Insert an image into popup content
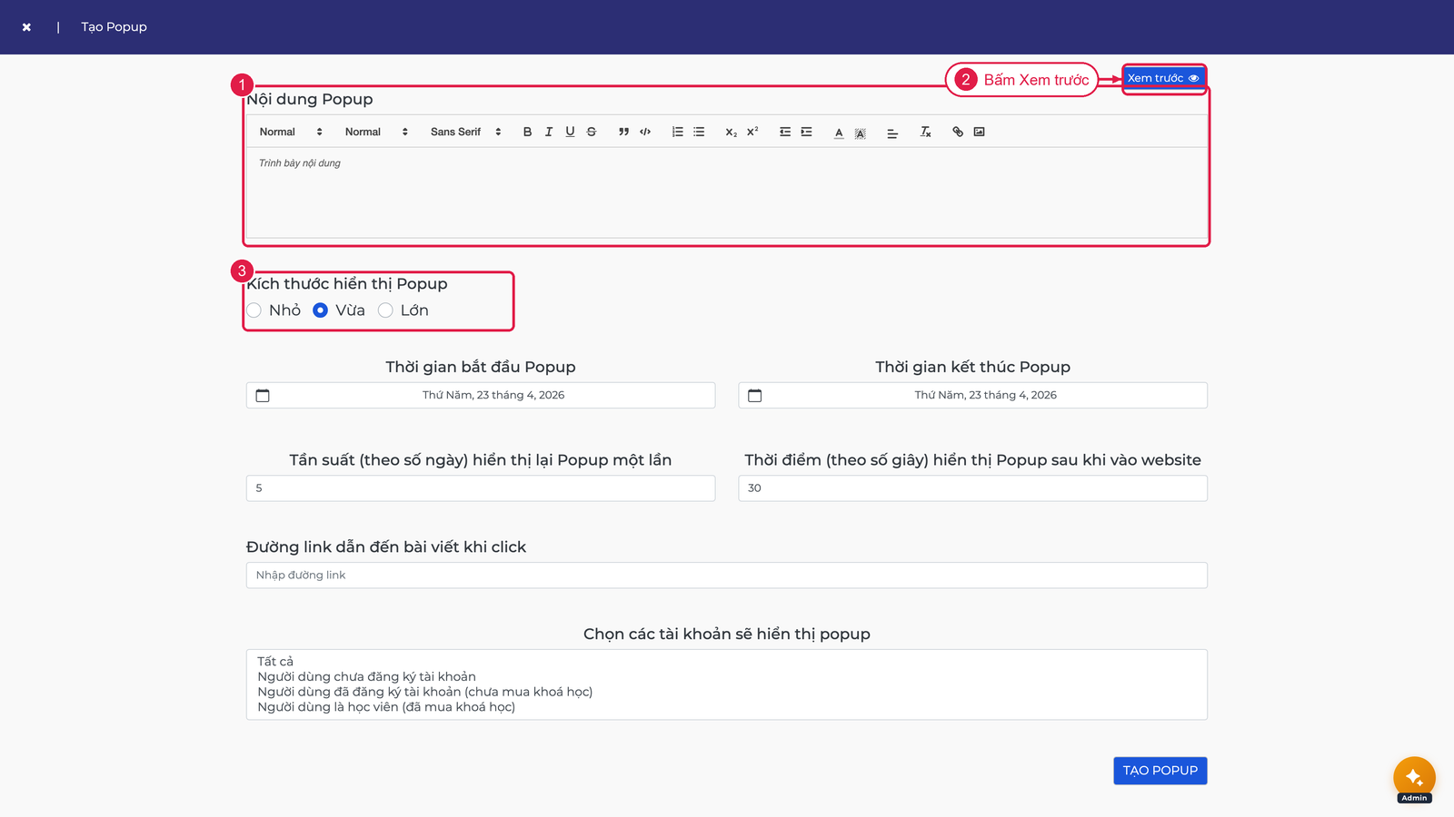 [979, 132]
